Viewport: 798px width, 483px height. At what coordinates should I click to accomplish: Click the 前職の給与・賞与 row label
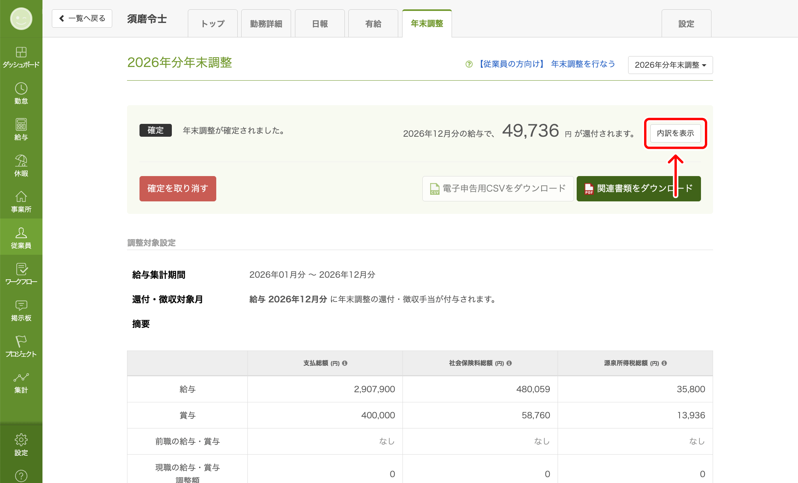tap(187, 441)
